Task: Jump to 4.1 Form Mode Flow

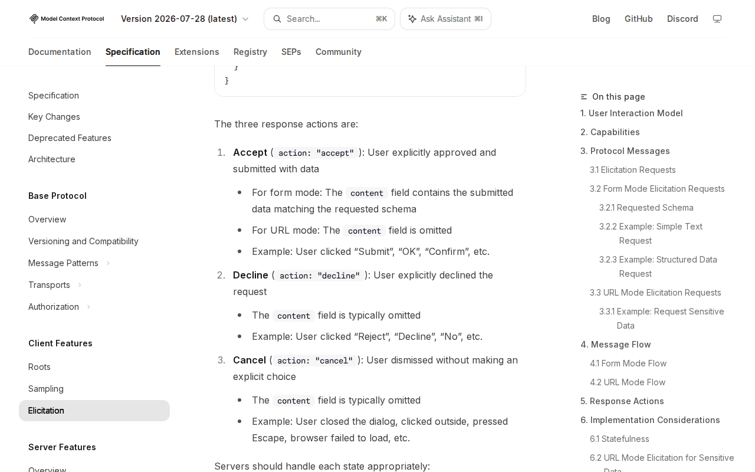Action: click(628, 363)
